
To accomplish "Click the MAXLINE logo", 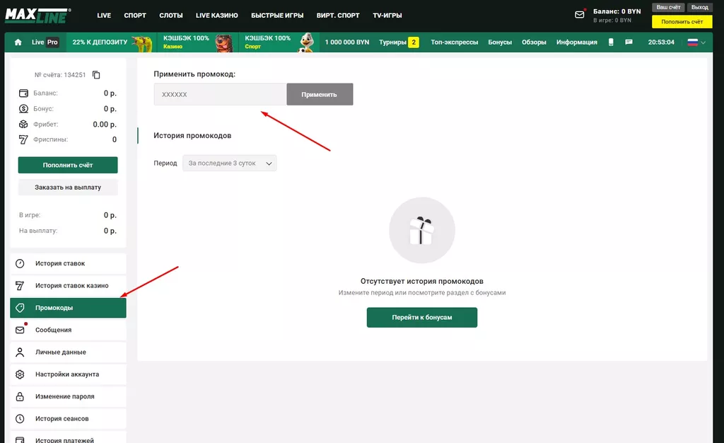I will pyautogui.click(x=37, y=15).
